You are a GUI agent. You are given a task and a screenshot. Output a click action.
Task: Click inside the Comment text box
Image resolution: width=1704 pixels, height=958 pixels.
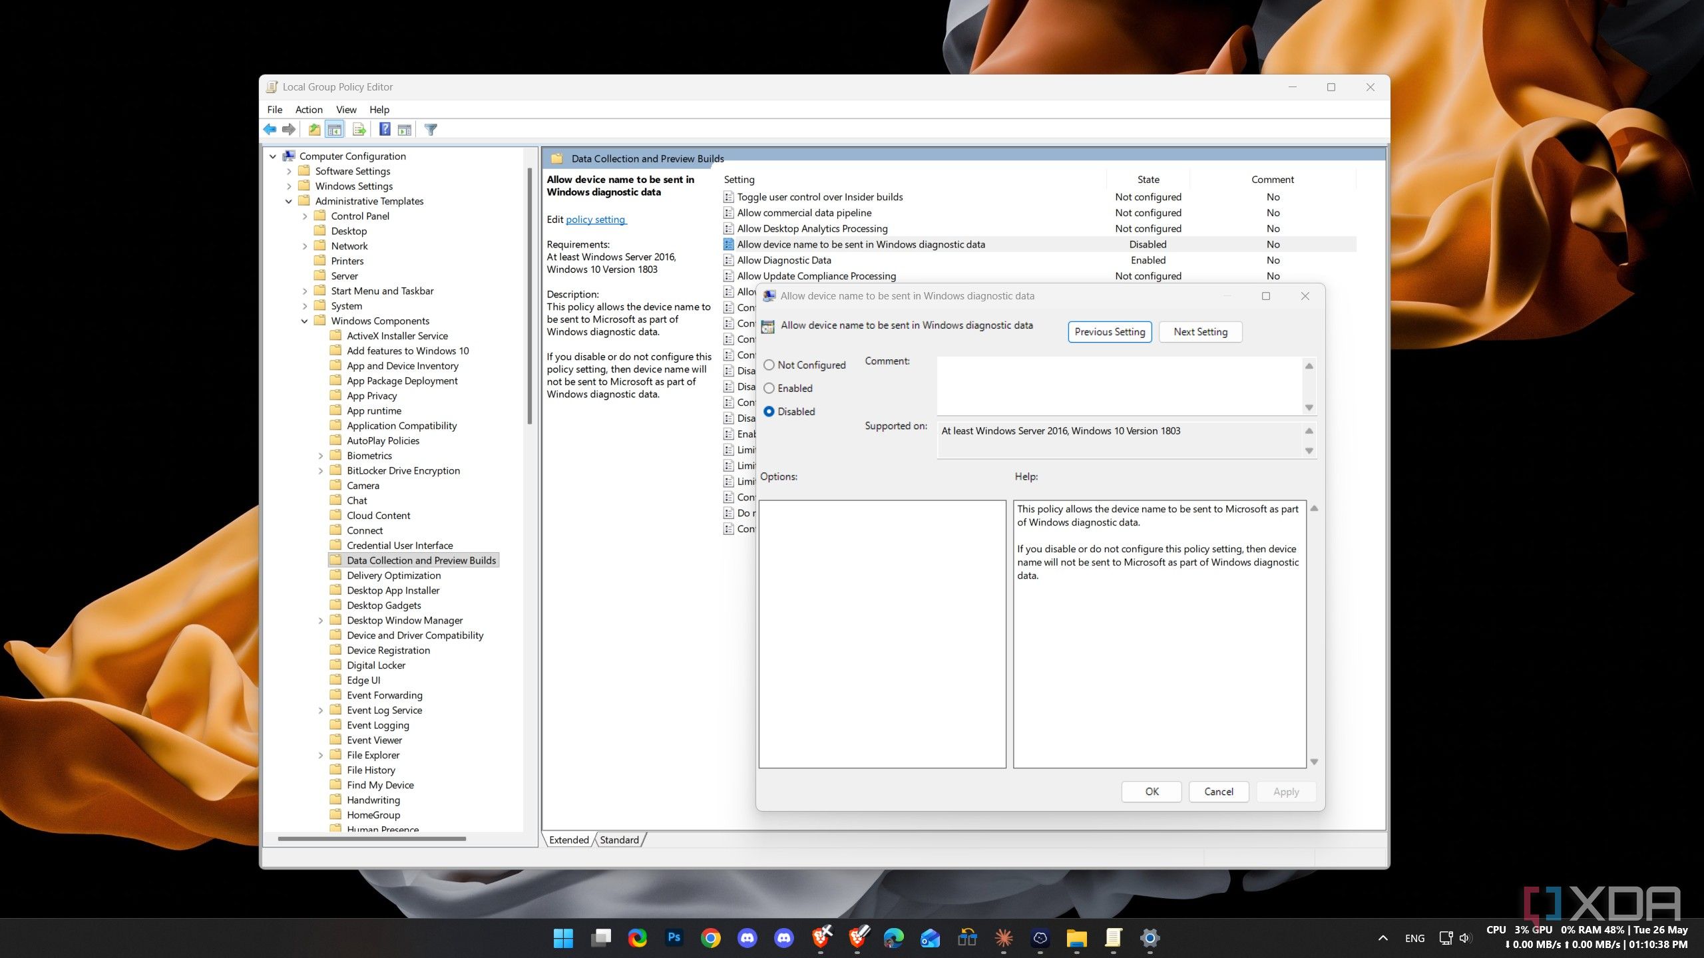pyautogui.click(x=1120, y=386)
